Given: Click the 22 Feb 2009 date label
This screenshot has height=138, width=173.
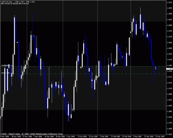Looking at the screenshot, I should click(x=127, y=137).
